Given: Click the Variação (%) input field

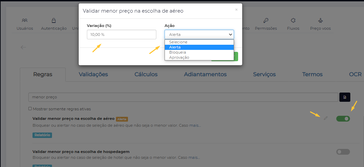Looking at the screenshot, I should (x=121, y=34).
